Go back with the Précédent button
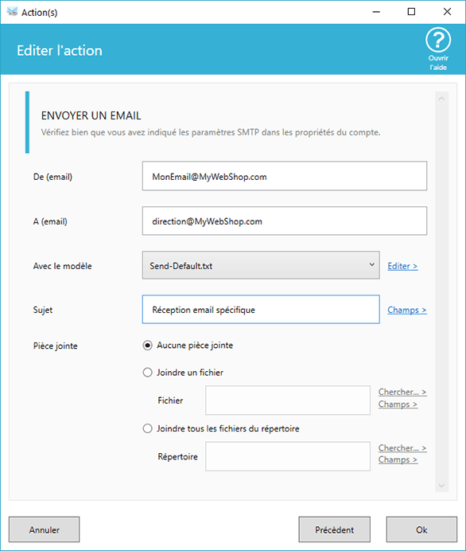 [335, 530]
